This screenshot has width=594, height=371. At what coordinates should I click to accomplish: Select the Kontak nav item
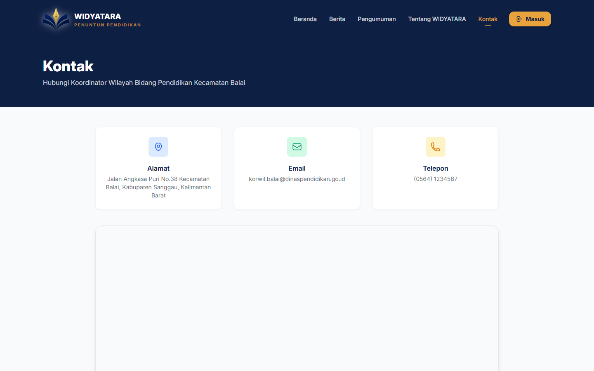coord(488,19)
